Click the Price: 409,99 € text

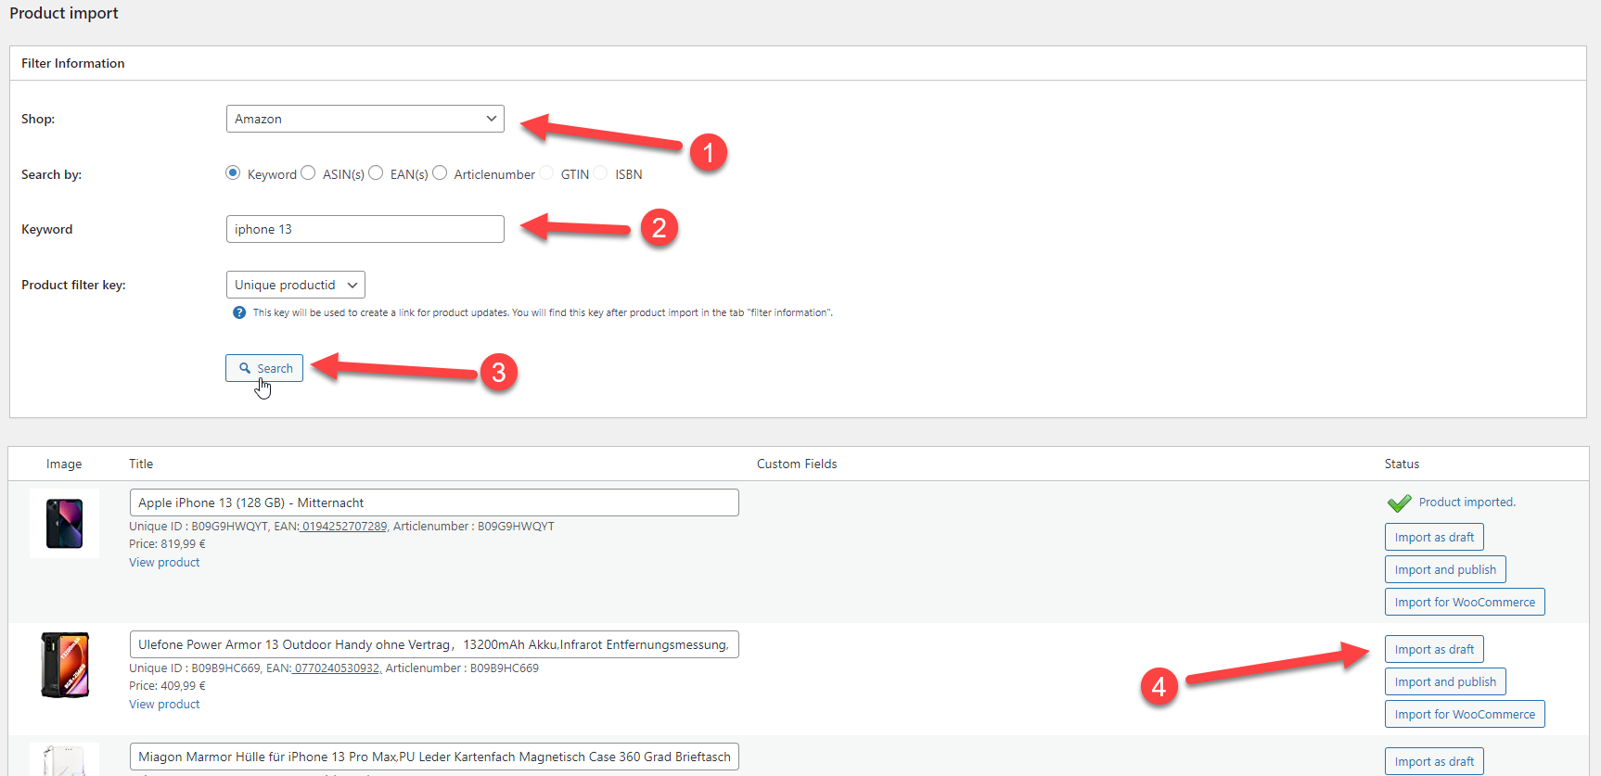tap(167, 686)
